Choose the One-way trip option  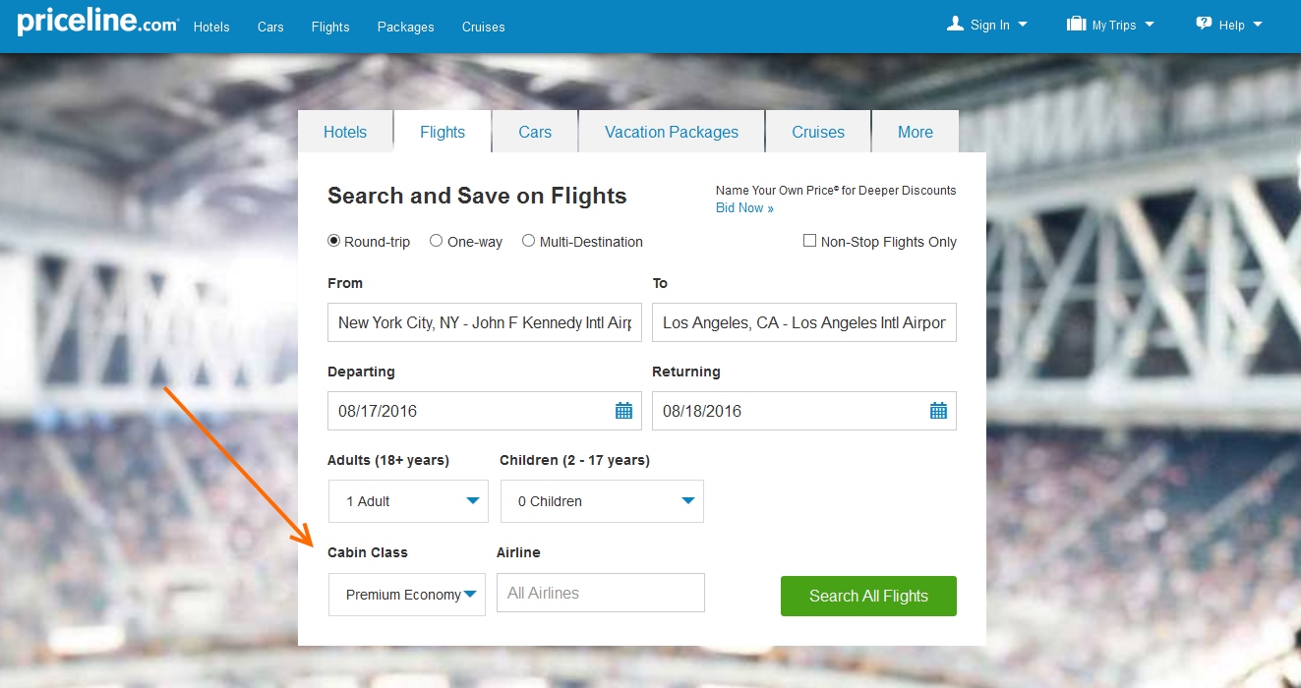(437, 241)
